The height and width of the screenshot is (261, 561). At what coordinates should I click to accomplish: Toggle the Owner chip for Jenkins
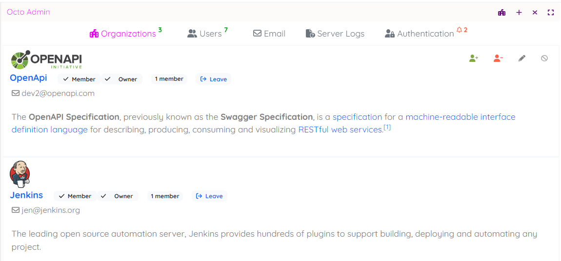pyautogui.click(x=118, y=196)
